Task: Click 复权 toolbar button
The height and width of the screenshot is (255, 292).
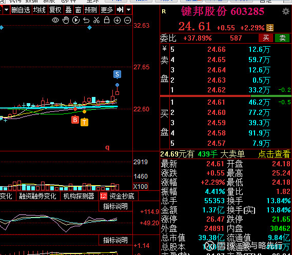Action: click(55, 10)
